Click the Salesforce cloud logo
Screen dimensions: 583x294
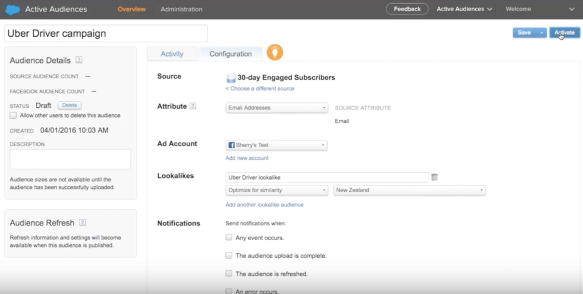point(12,9)
